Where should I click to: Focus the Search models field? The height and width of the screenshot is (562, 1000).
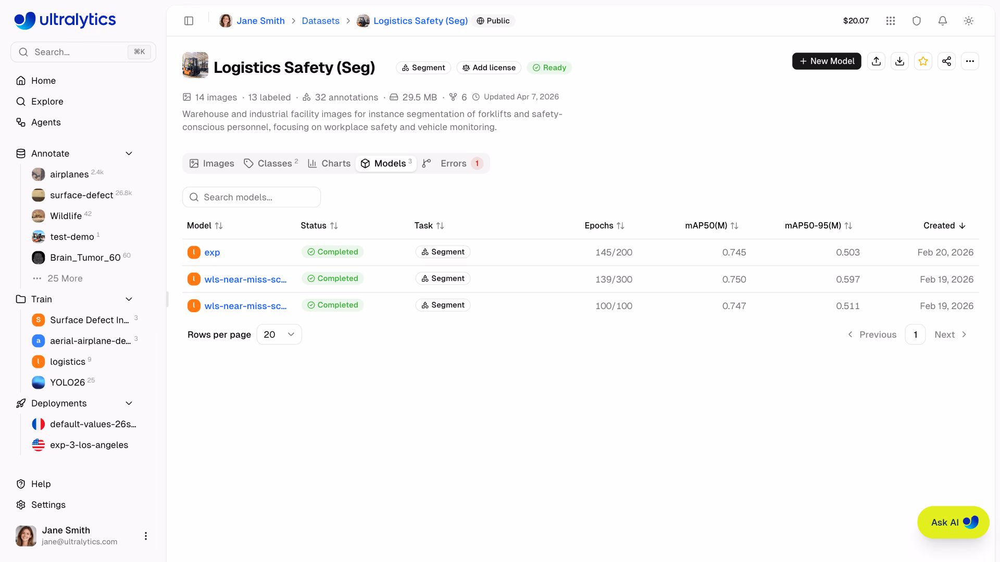(252, 197)
